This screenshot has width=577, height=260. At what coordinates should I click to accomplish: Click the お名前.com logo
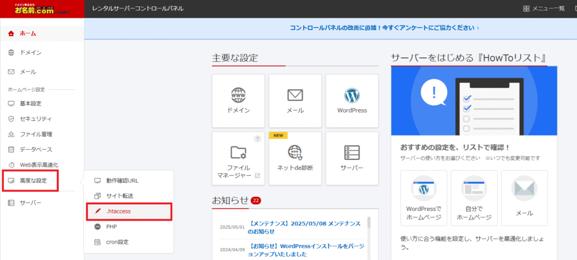coord(41,9)
